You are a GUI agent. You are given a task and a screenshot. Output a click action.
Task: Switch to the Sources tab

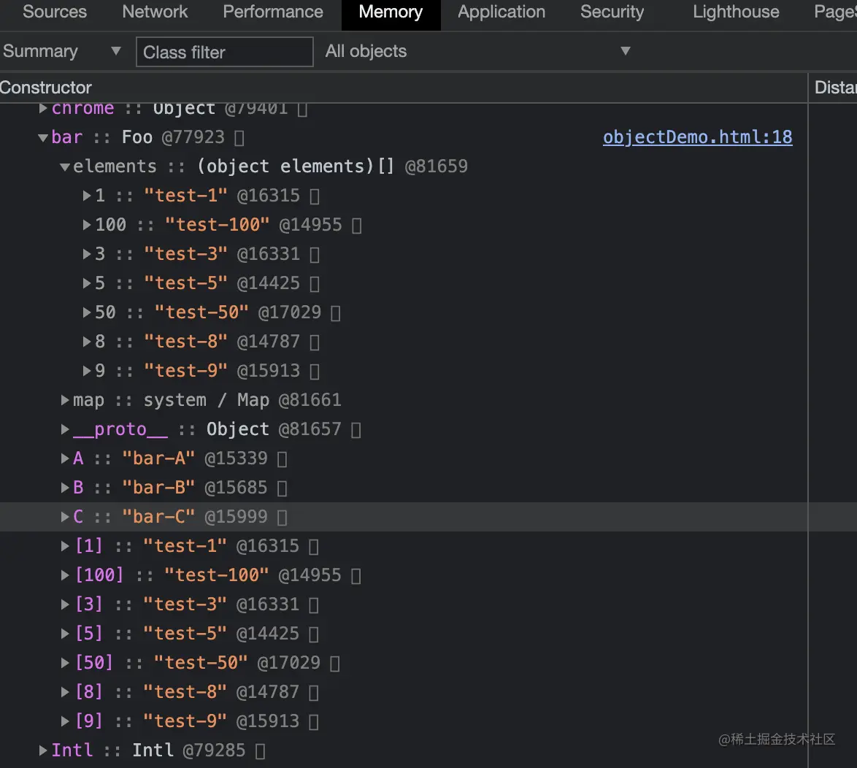(55, 12)
